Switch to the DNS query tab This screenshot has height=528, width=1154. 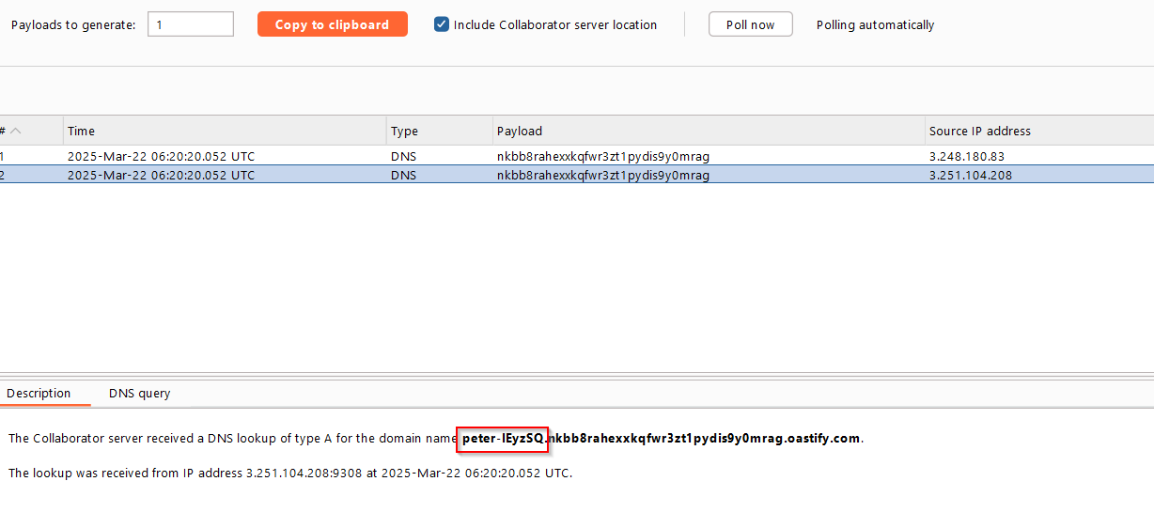[140, 393]
